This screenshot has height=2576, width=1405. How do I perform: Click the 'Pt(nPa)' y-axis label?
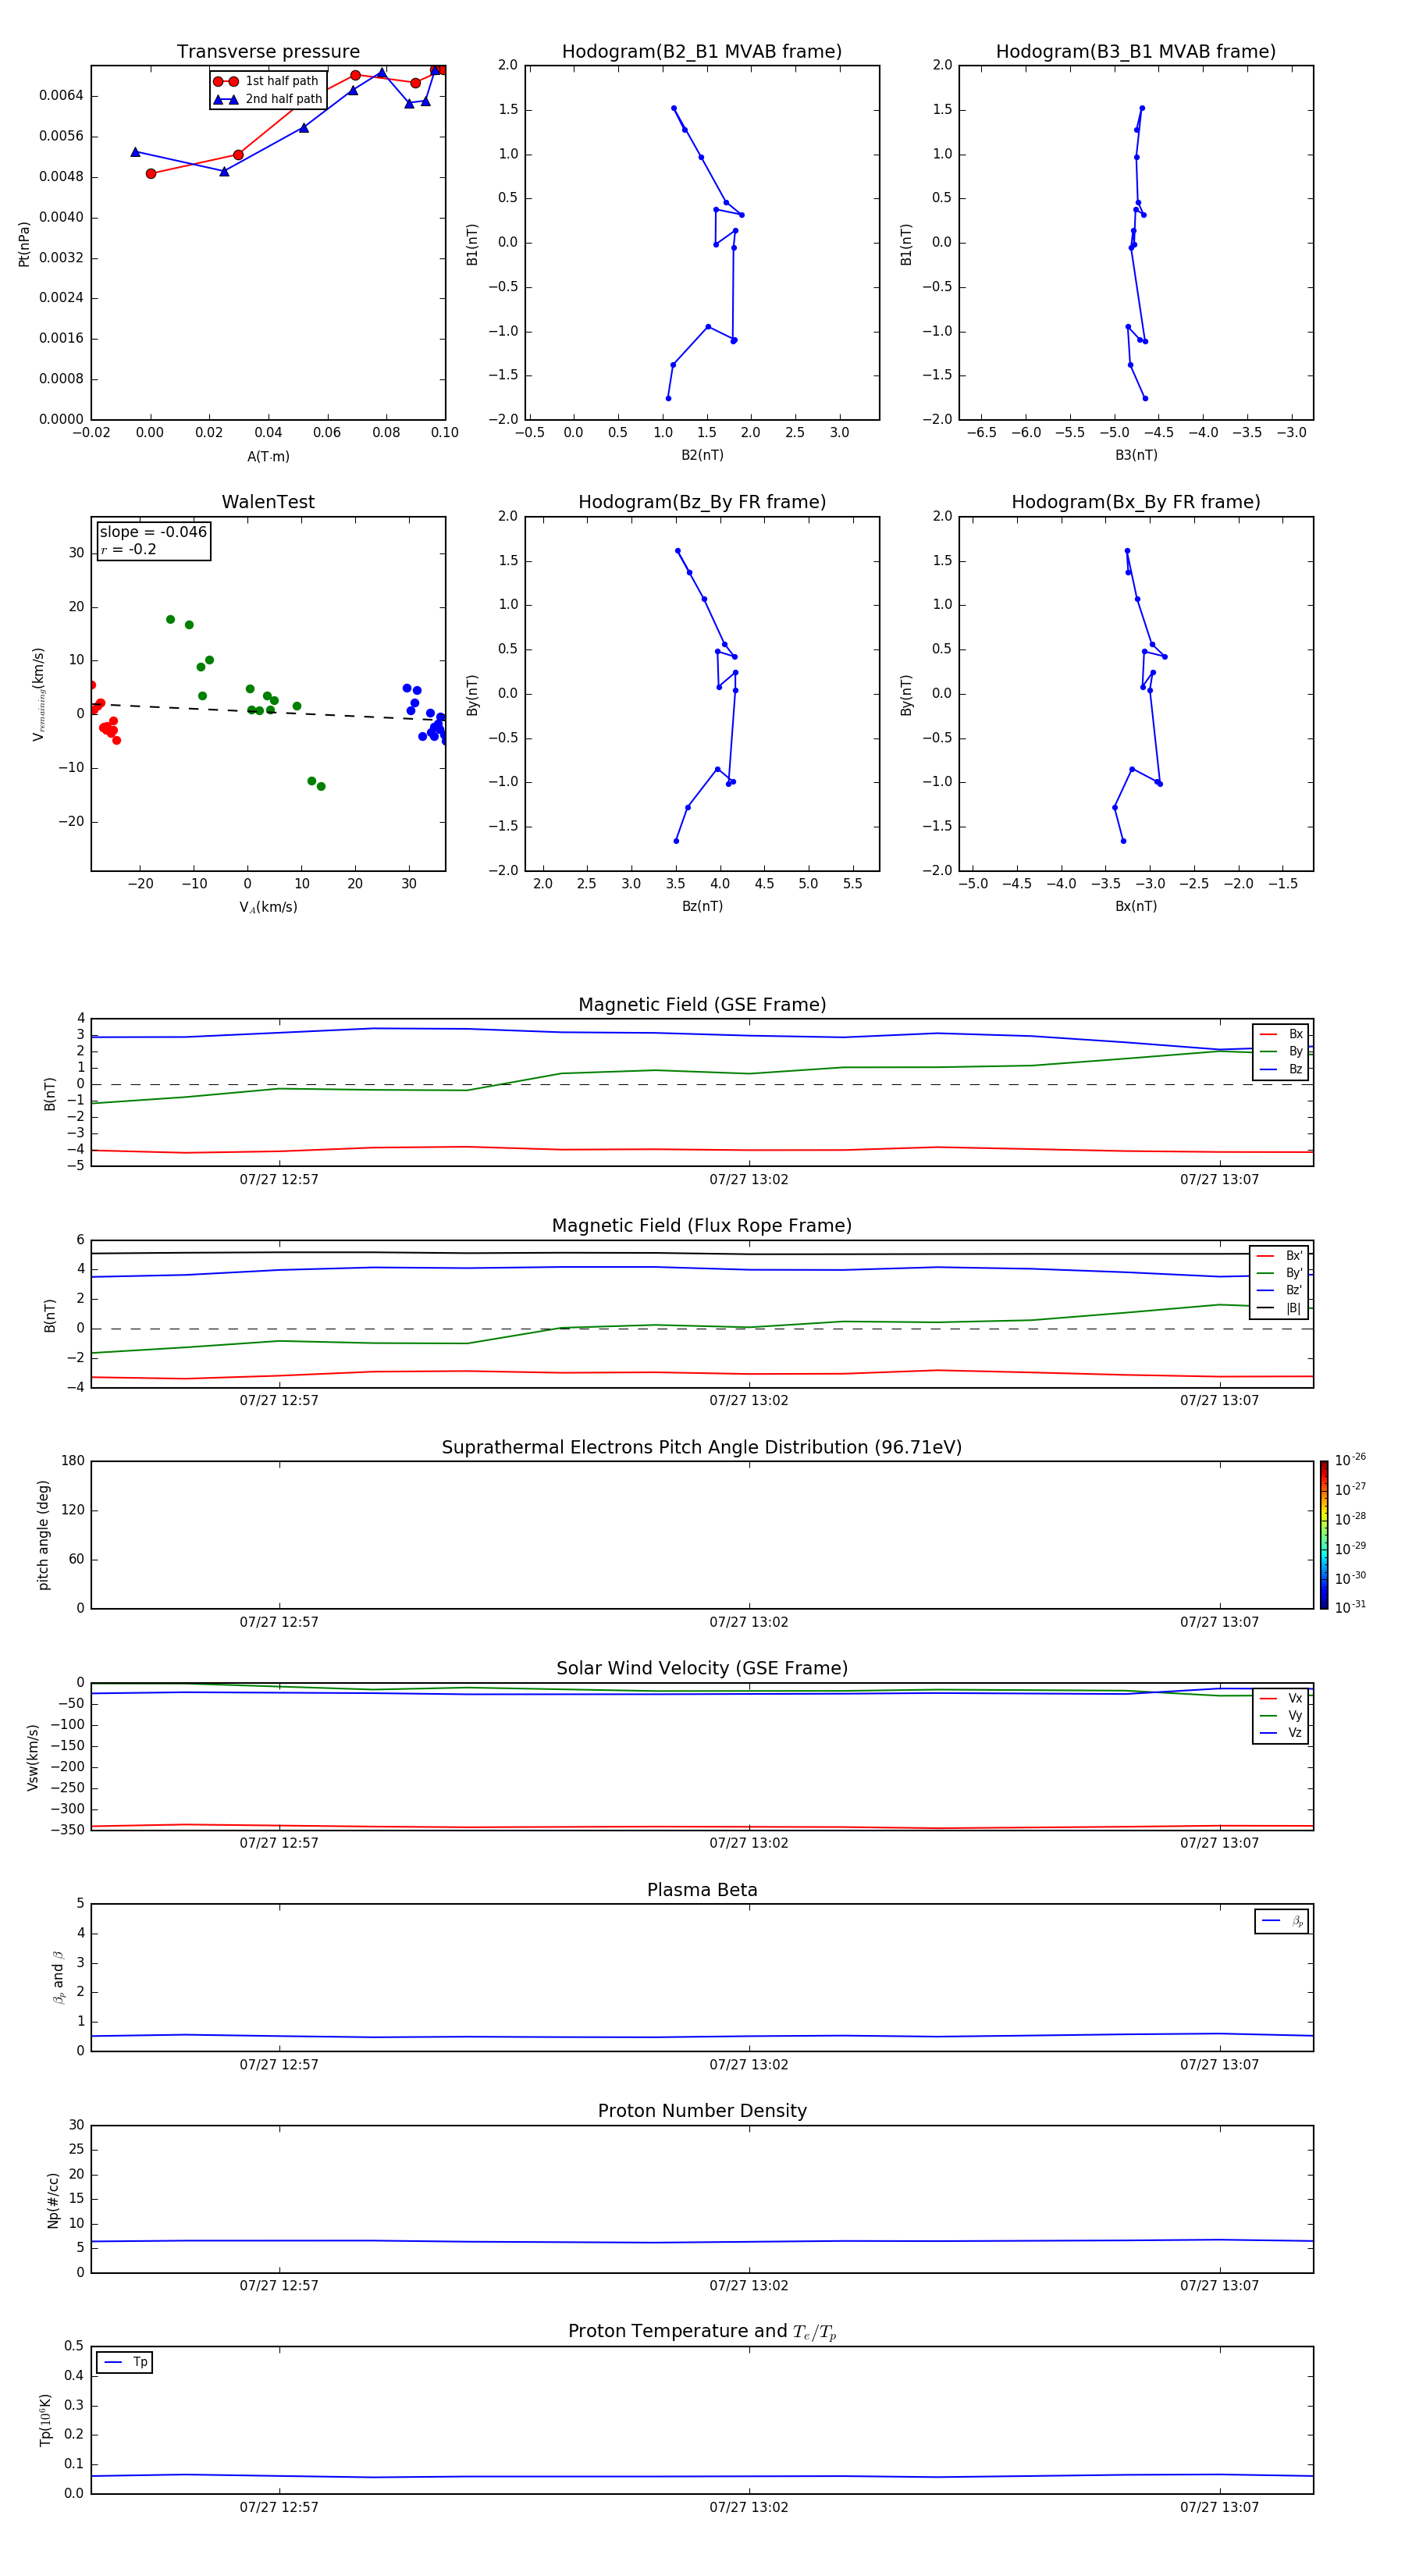click(x=24, y=244)
